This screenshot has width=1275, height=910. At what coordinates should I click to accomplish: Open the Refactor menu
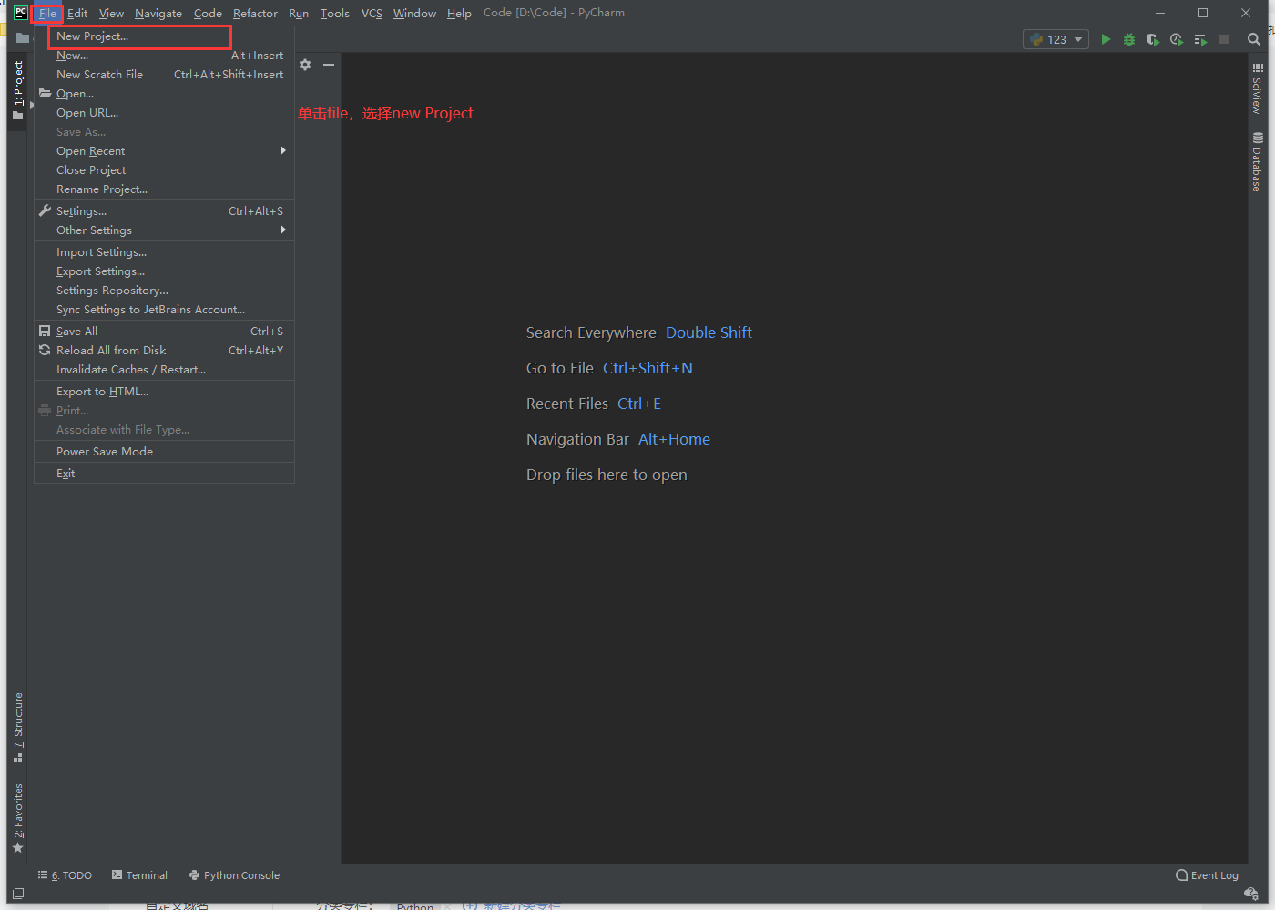[255, 14]
